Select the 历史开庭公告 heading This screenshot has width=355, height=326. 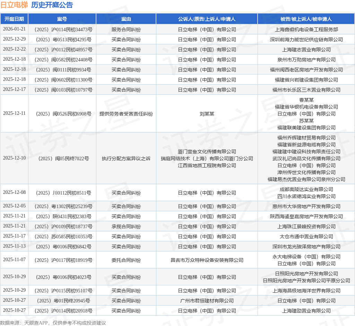point(52,5)
